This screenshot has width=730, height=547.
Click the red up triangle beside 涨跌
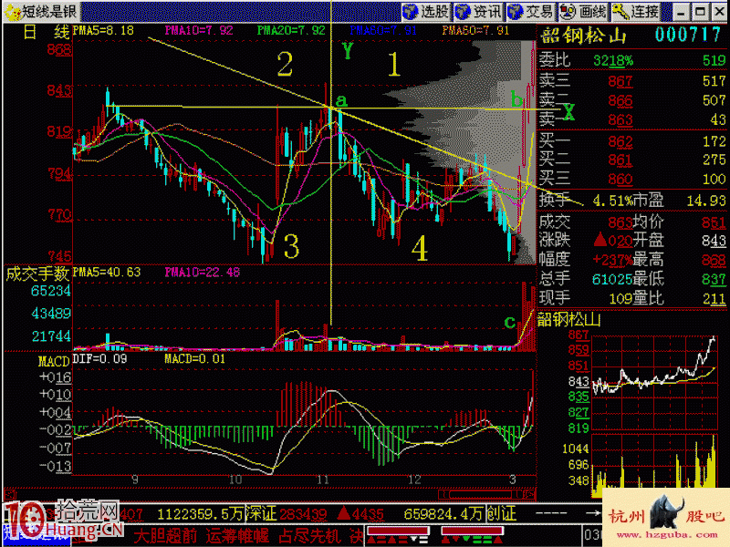[600, 240]
